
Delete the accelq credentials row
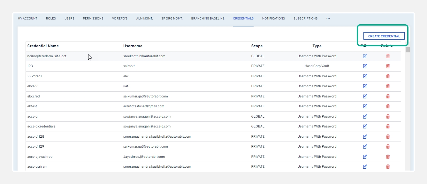click(388, 126)
